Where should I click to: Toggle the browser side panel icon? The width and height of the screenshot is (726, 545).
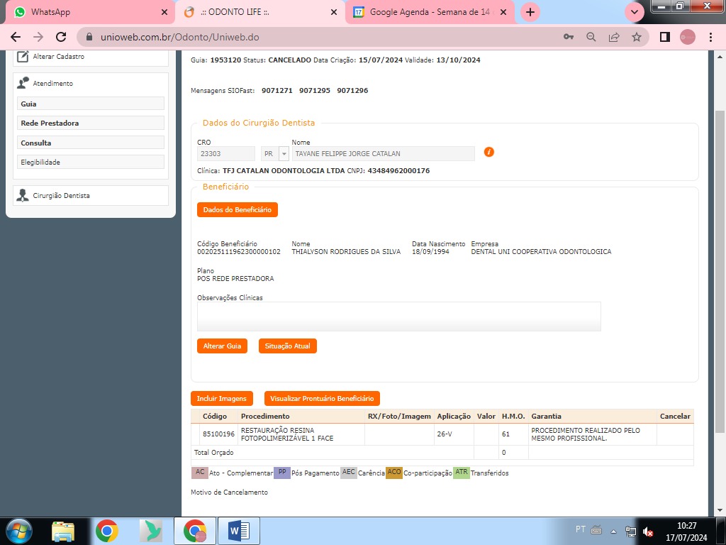[x=664, y=37]
